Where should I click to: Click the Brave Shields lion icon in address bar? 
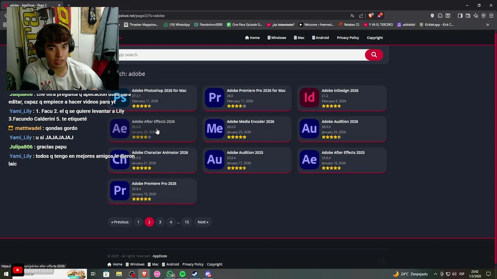(x=371, y=15)
